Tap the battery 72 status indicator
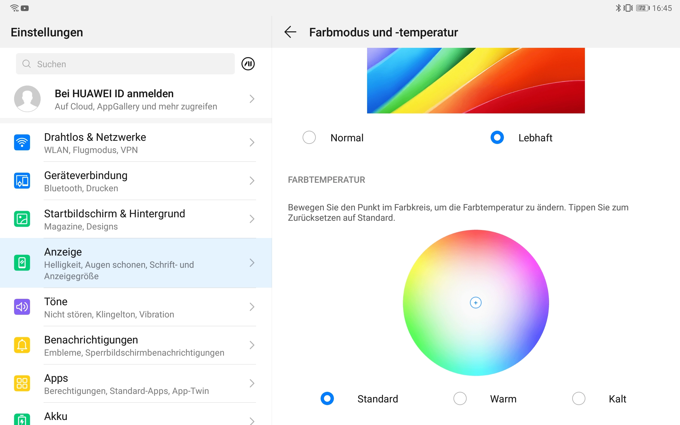This screenshot has width=680, height=425. click(643, 8)
